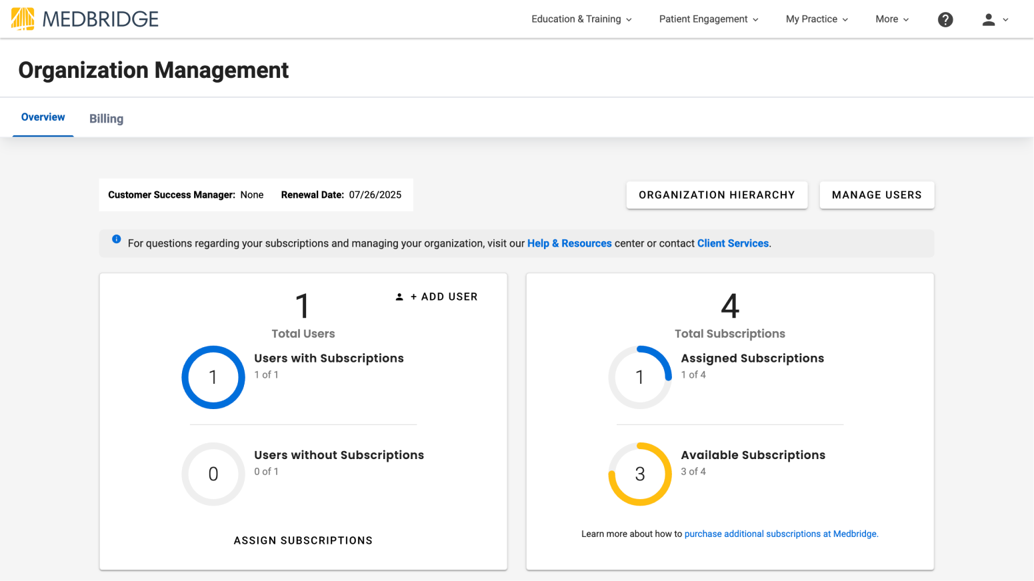
Task: Click the Users without Subscriptions label
Action: [x=339, y=455]
